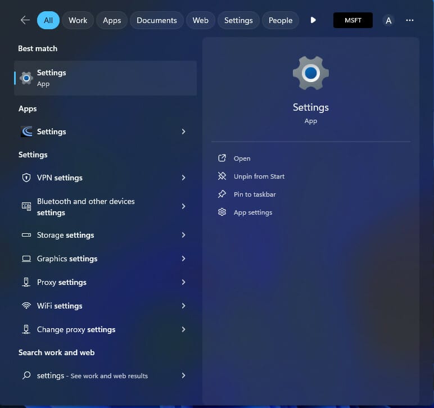
Task: Switch to the People filter tab
Action: (x=281, y=20)
